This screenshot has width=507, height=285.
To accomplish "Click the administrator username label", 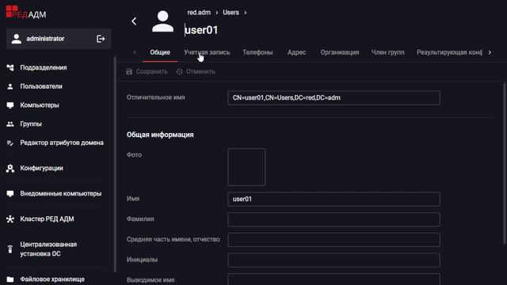I will pos(45,39).
